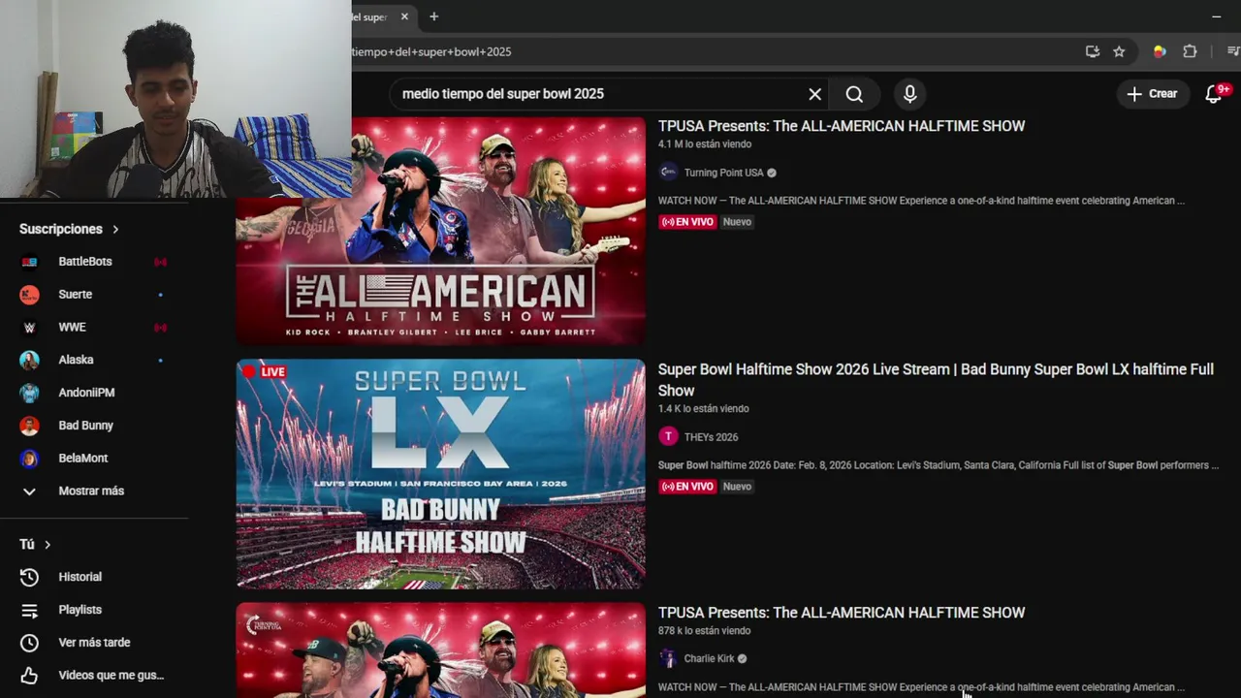
Task: Open the Bad Bunny subscription
Action: [94, 426]
